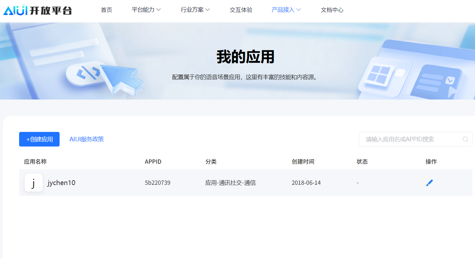Click the 2018-06-14 creation date cell

coord(306,183)
